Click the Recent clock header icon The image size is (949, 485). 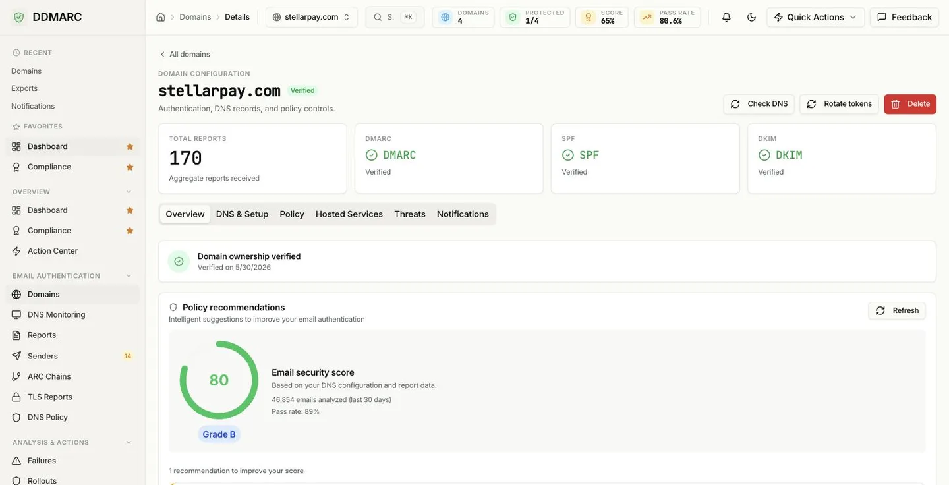click(x=16, y=53)
